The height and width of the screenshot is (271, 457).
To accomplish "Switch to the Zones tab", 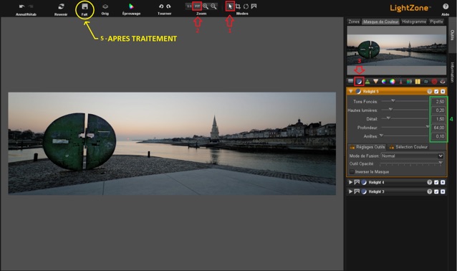I will (354, 22).
